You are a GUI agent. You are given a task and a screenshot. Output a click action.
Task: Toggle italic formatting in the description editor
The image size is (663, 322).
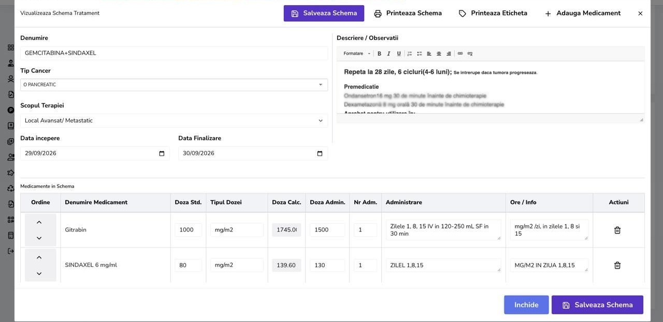point(389,54)
